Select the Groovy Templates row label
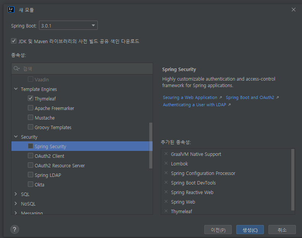Screen dimensions: 302x238 tap(53, 127)
